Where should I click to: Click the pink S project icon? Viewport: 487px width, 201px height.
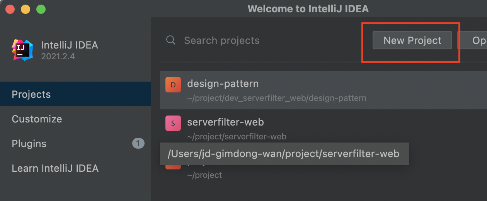pos(173,123)
